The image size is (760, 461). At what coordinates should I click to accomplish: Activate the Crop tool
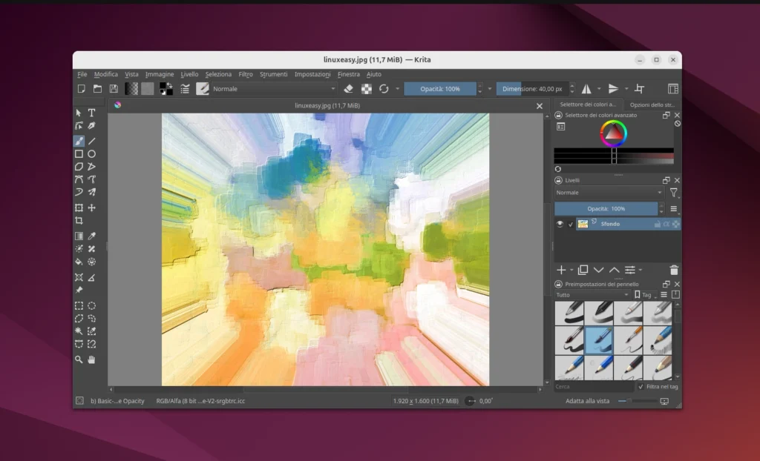click(x=79, y=222)
